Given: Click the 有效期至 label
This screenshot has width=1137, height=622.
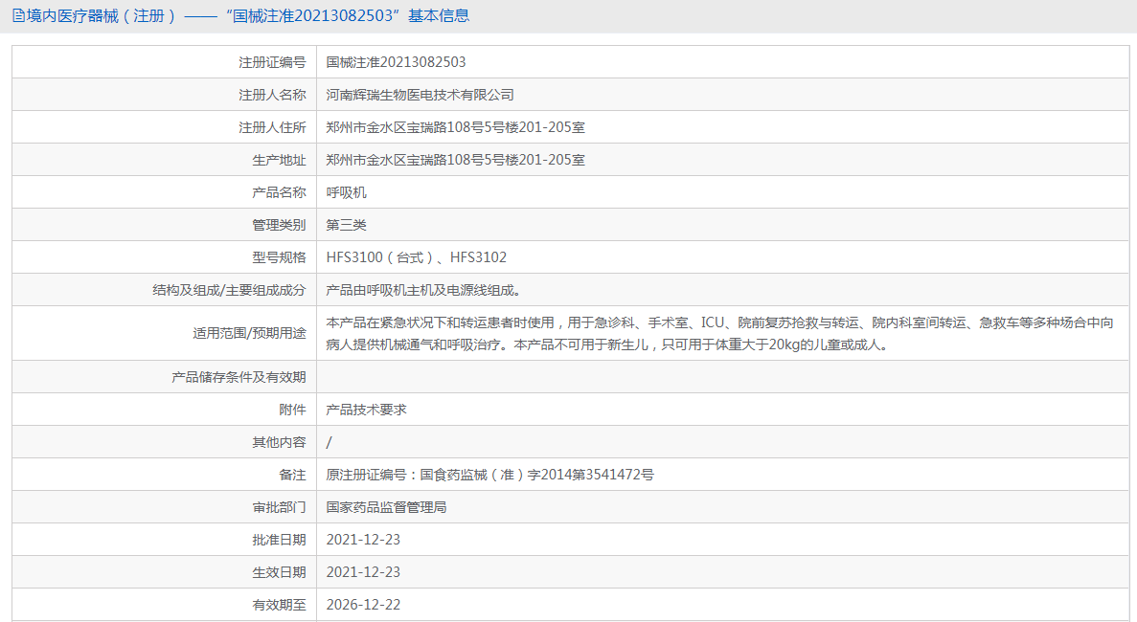Looking at the screenshot, I should (x=279, y=606).
